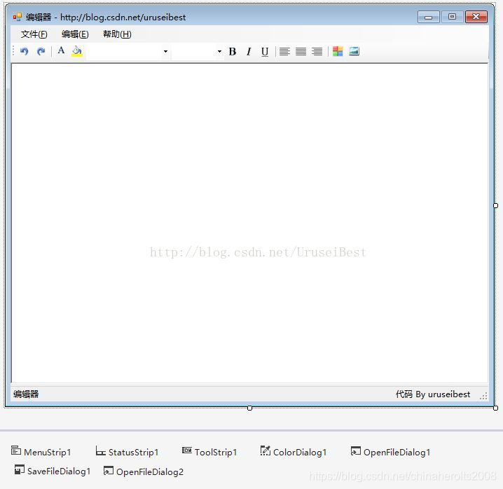Expand the font size combo box

click(219, 51)
